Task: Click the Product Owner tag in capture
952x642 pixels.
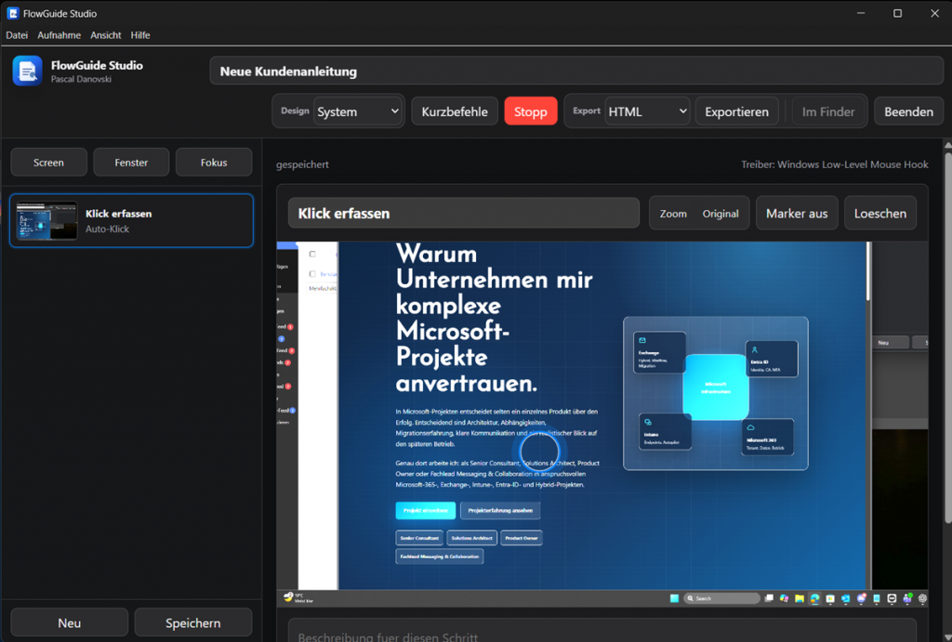Action: click(521, 538)
